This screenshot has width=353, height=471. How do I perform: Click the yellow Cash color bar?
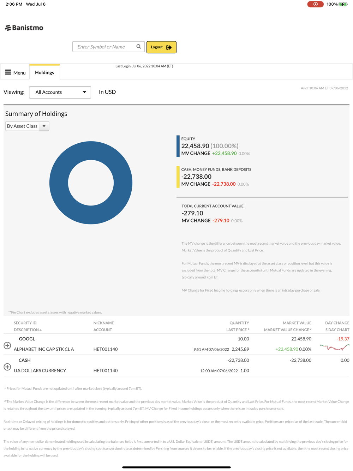(178, 177)
